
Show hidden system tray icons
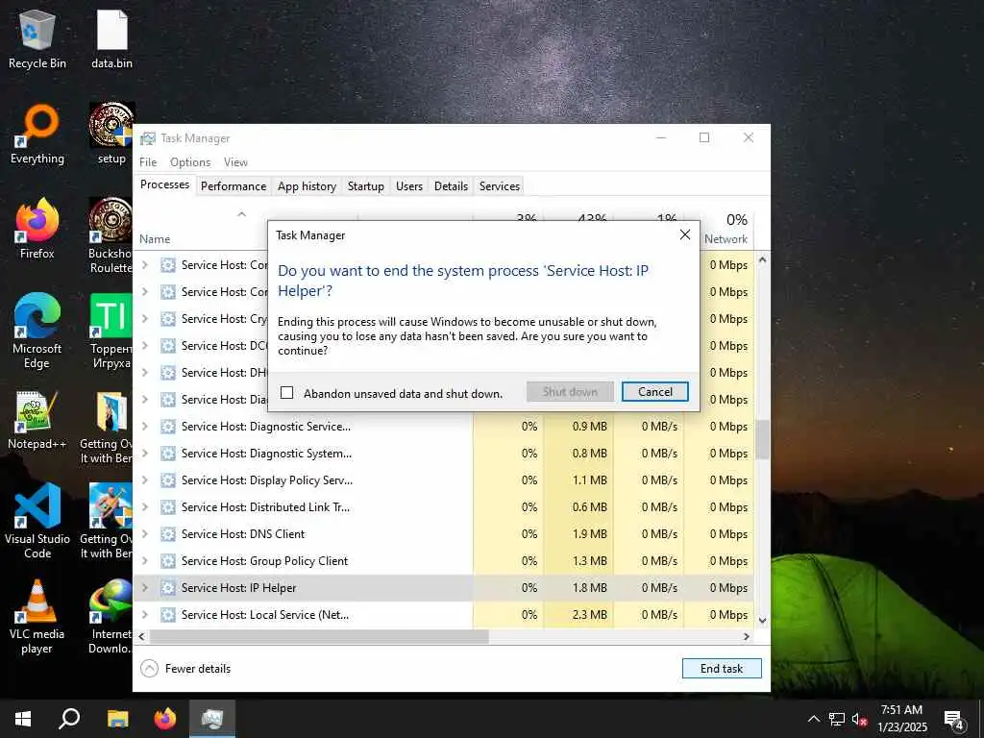pyautogui.click(x=813, y=719)
